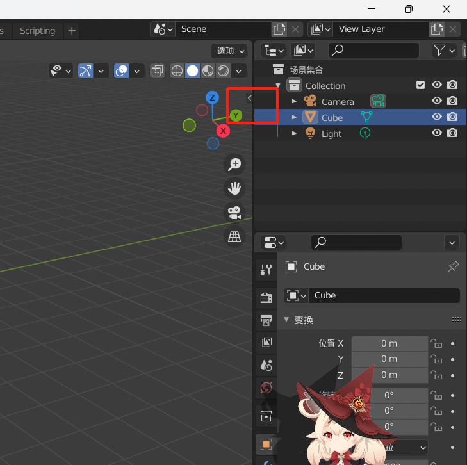Click the zoom view magnifier button

click(234, 165)
